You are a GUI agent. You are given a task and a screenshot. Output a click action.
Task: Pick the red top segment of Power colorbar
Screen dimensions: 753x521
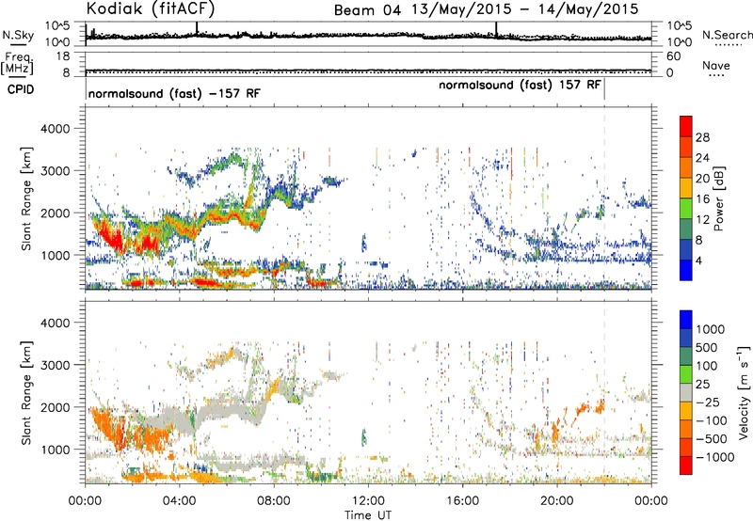686,127
